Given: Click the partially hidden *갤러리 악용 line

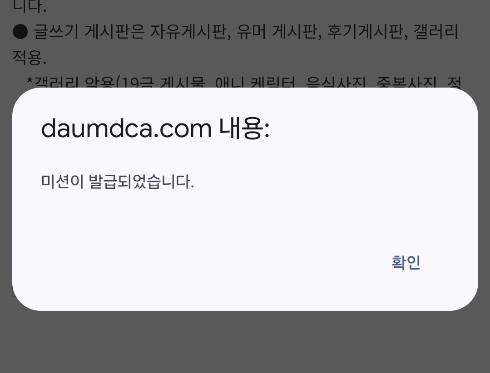Looking at the screenshot, I should point(244,83).
